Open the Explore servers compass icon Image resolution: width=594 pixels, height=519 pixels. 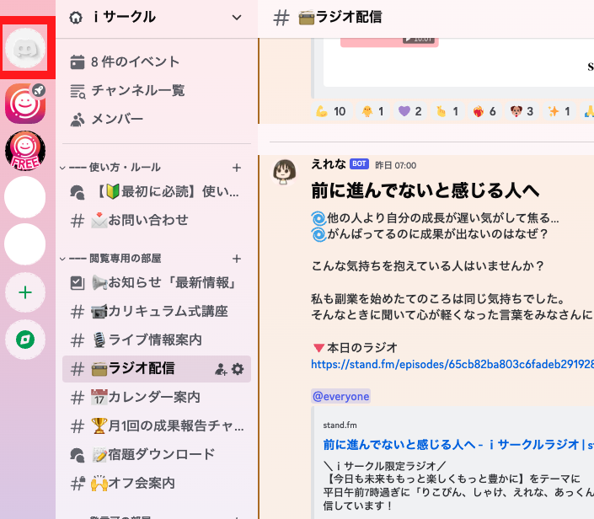(25, 340)
